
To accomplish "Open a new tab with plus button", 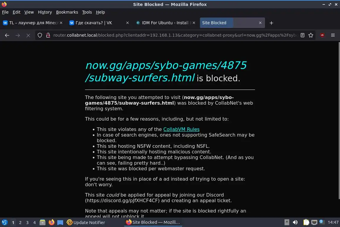I will tap(271, 23).
